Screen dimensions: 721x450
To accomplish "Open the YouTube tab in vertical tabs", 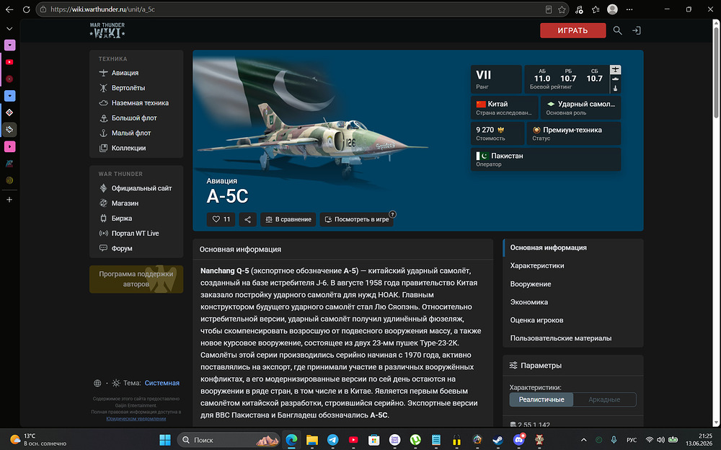I will 9,62.
